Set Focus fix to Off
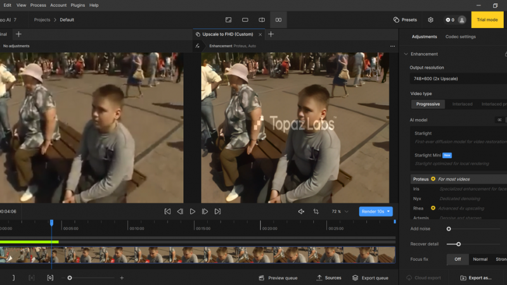Viewport: 507px width, 285px height. click(x=458, y=259)
